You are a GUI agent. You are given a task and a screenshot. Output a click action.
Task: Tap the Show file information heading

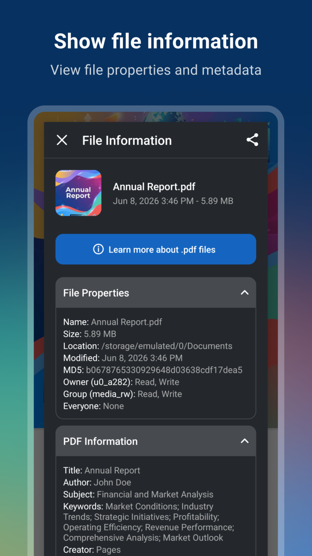coord(156,41)
